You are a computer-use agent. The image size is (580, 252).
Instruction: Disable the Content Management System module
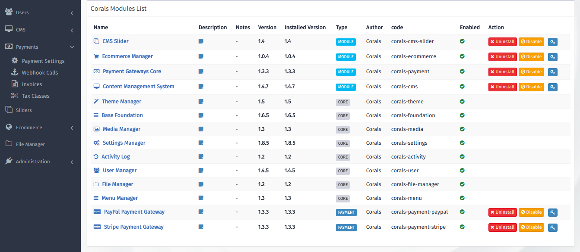pyautogui.click(x=531, y=87)
